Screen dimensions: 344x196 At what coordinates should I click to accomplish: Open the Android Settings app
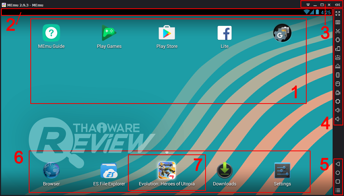pyautogui.click(x=282, y=170)
